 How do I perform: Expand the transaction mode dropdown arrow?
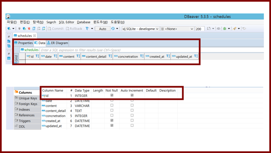pyautogui.click(x=92, y=29)
